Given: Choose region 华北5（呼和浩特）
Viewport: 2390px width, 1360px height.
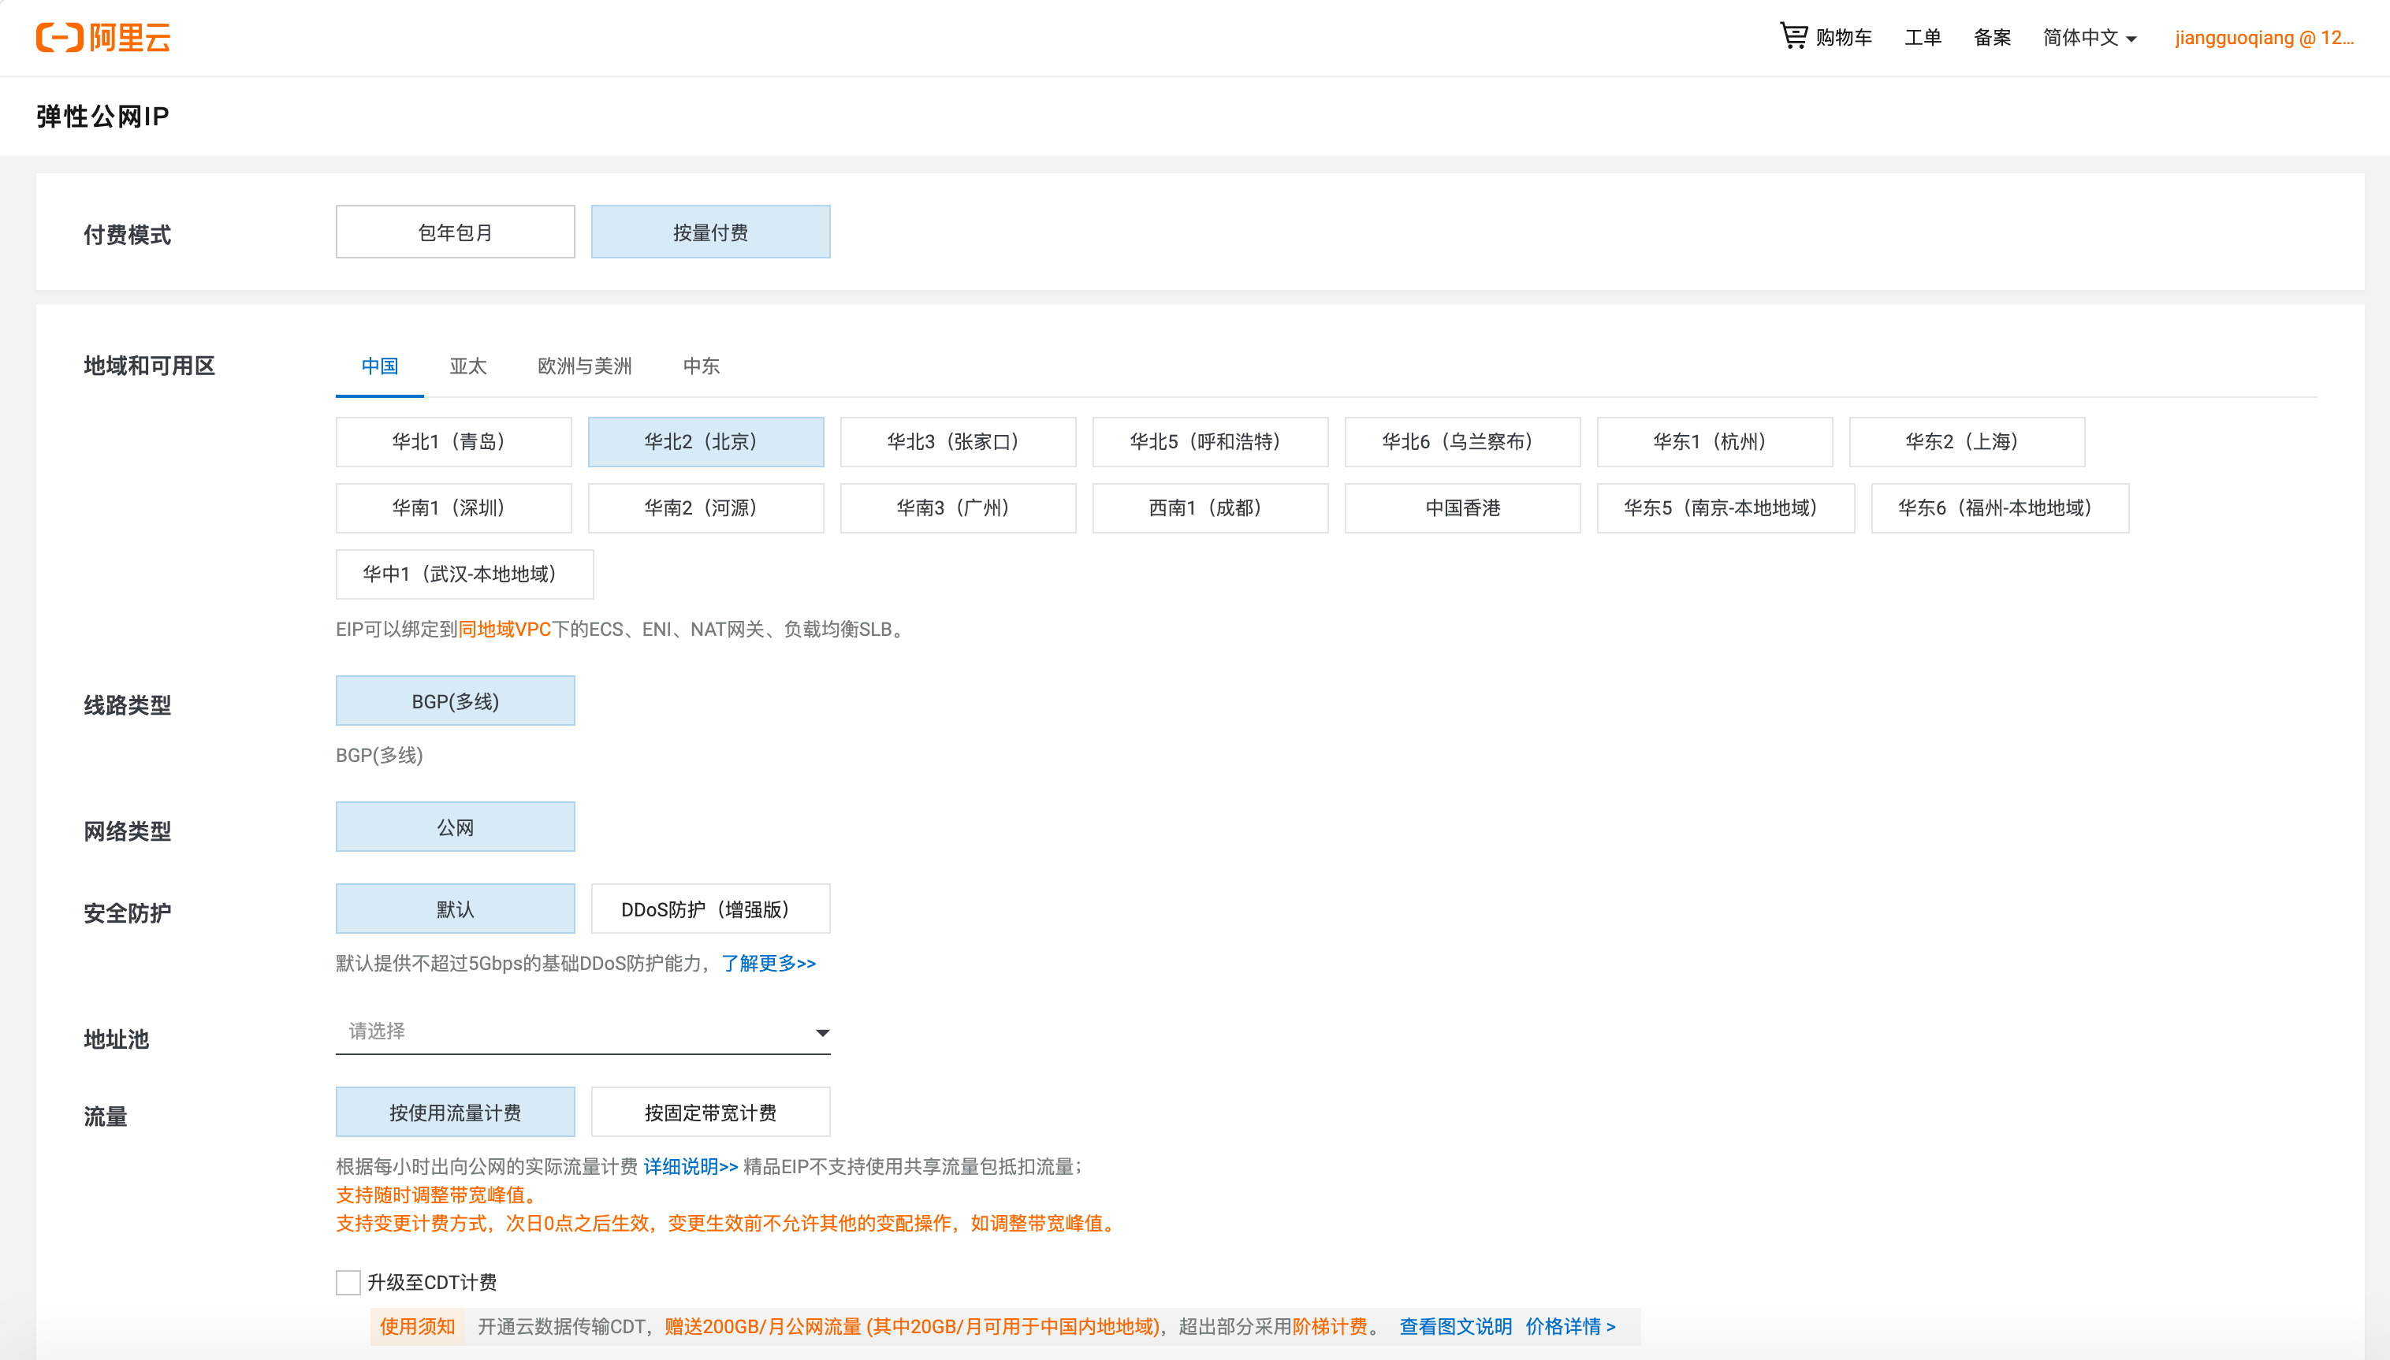Looking at the screenshot, I should (x=1210, y=442).
